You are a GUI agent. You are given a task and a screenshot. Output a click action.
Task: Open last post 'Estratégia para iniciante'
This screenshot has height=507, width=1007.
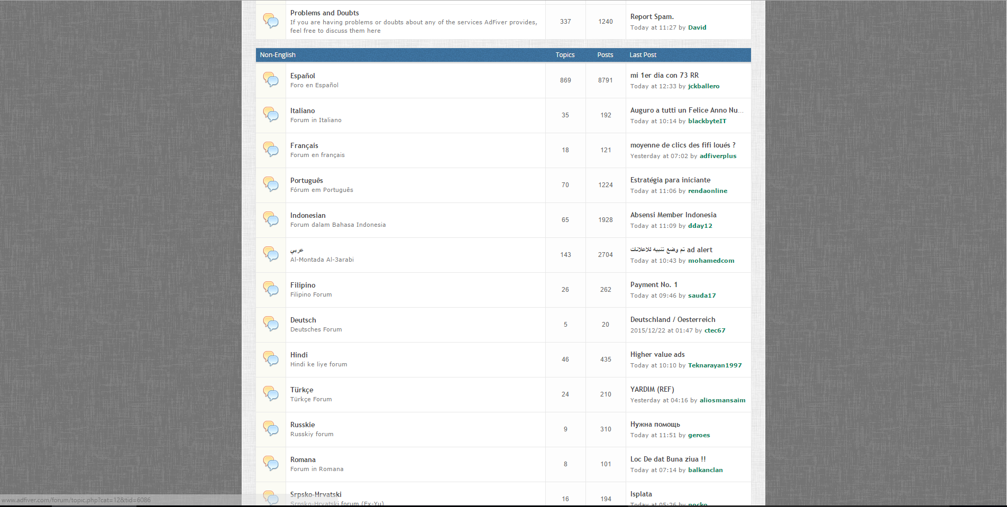670,180
